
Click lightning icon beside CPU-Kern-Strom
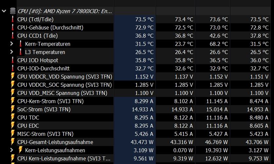12,101
